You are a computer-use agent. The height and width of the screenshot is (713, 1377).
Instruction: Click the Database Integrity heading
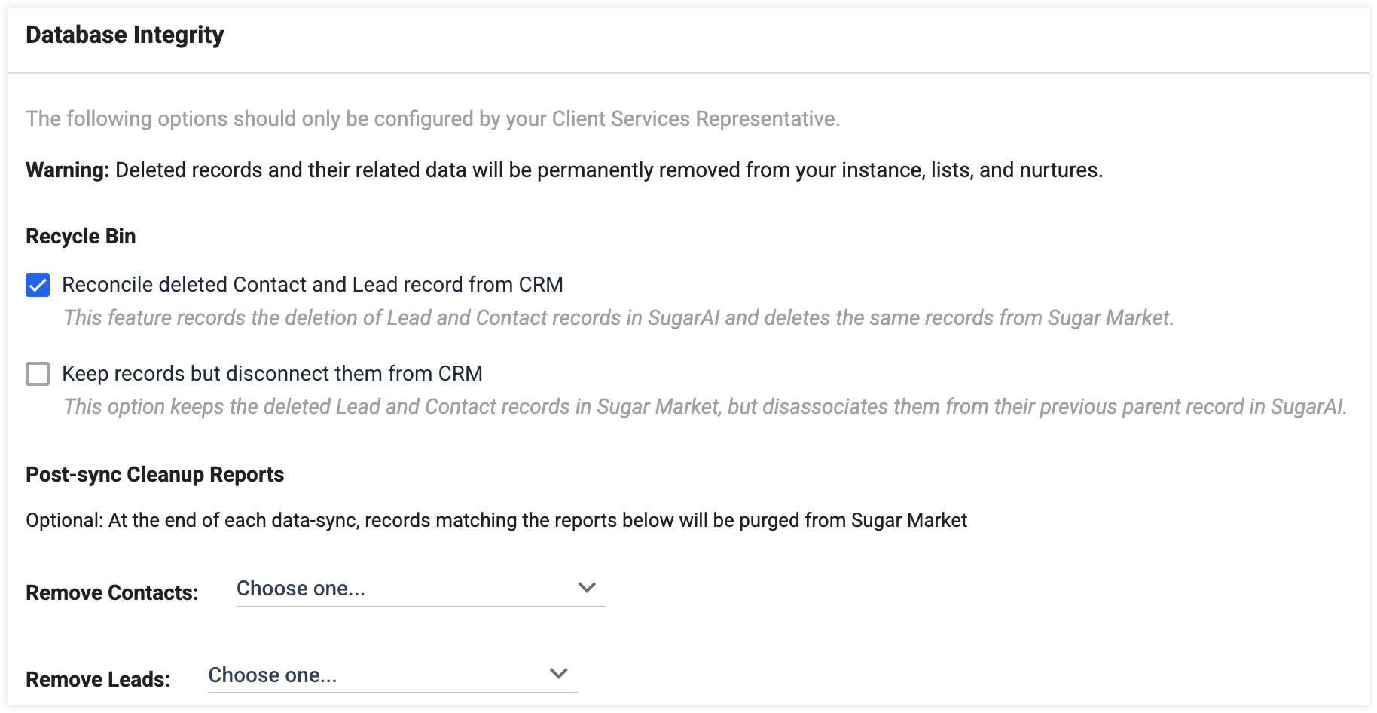[125, 35]
